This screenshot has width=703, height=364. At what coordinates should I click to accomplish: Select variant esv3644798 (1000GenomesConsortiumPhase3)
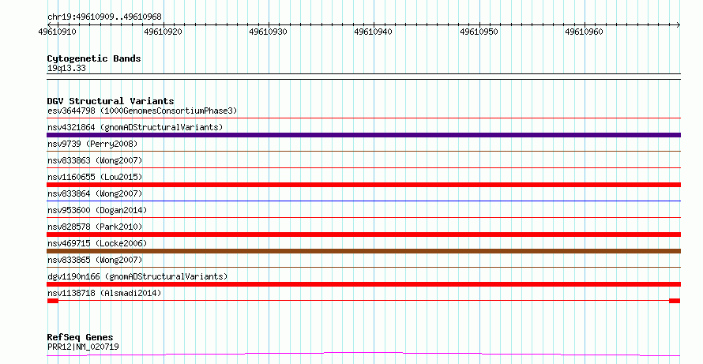tap(142, 111)
